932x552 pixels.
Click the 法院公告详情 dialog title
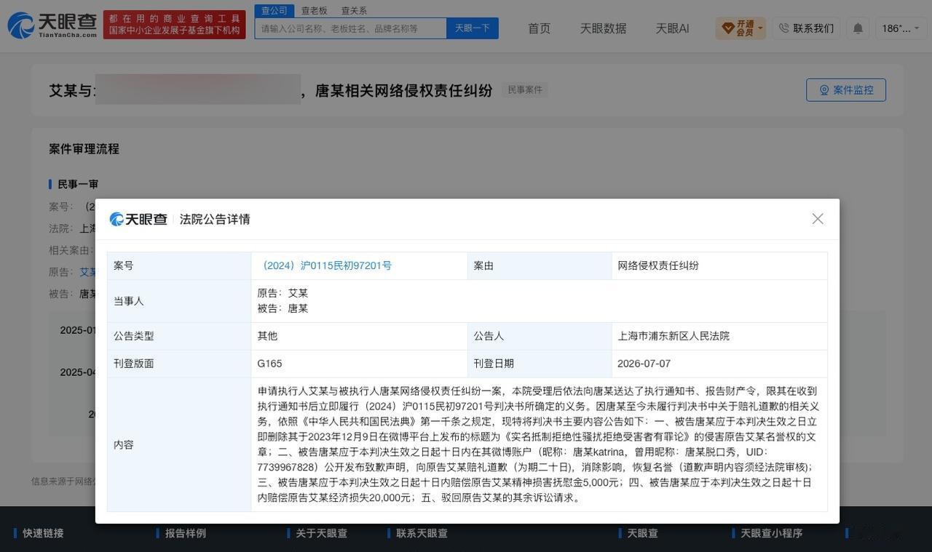[215, 219]
